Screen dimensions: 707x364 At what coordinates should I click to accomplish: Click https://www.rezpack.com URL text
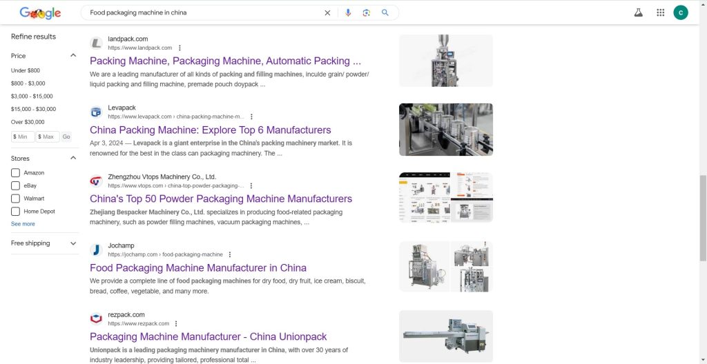pyautogui.click(x=138, y=323)
